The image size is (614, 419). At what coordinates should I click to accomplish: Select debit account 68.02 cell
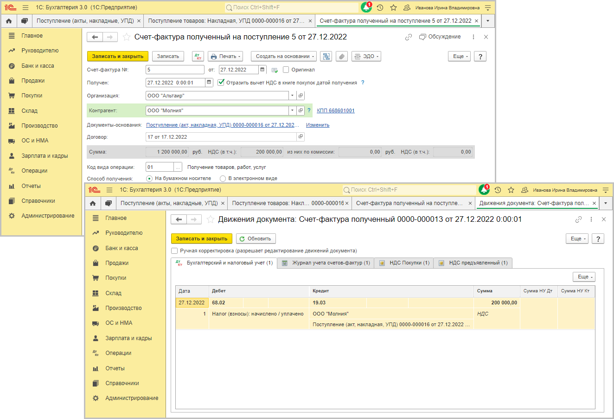(x=226, y=303)
